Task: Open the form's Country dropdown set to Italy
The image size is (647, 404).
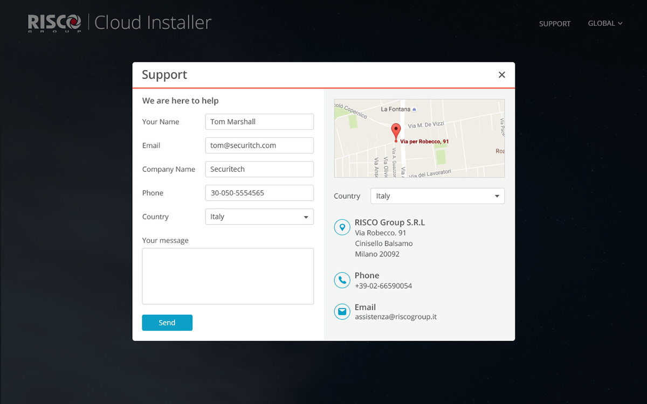Action: pos(259,217)
